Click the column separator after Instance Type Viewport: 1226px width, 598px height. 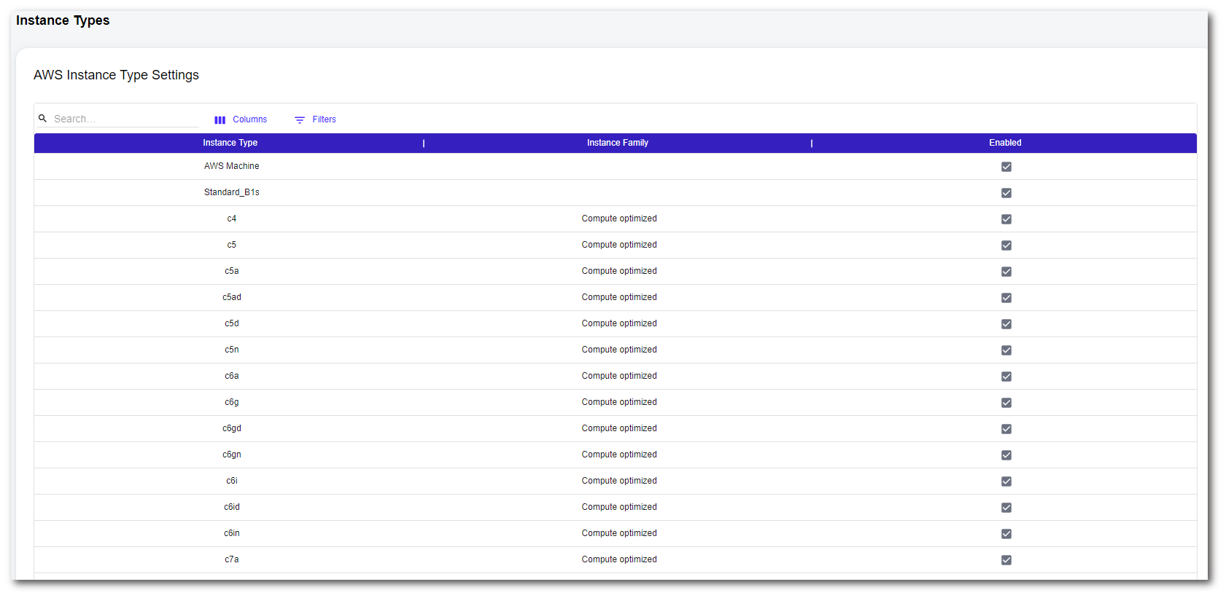tap(424, 143)
